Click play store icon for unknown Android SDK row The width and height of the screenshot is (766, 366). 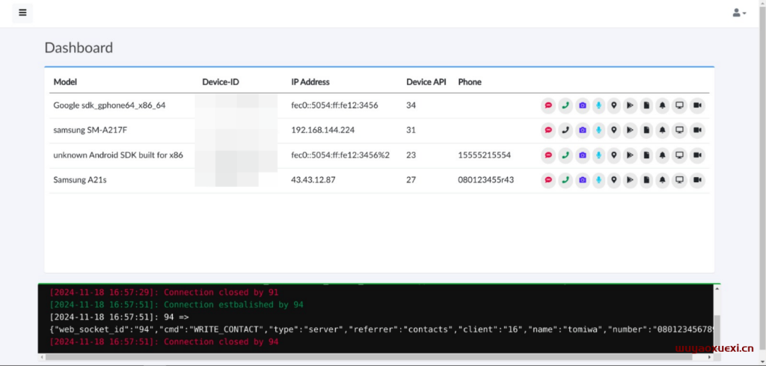630,155
